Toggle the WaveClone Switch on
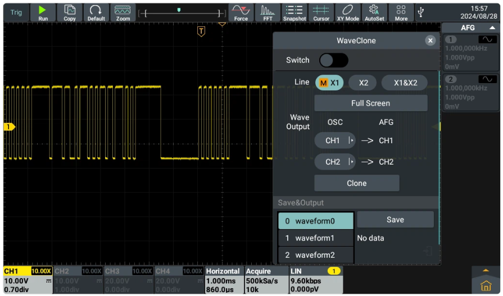503x296 pixels. point(333,60)
